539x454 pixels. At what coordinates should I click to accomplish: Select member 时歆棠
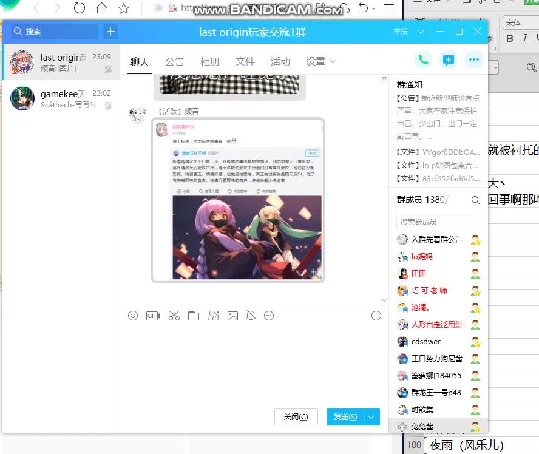point(439,410)
